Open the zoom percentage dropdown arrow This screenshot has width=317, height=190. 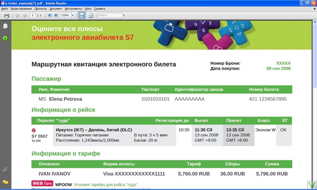73,15
